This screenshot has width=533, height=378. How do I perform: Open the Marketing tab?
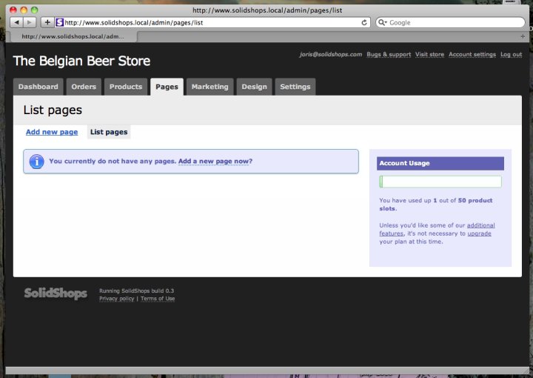click(209, 87)
